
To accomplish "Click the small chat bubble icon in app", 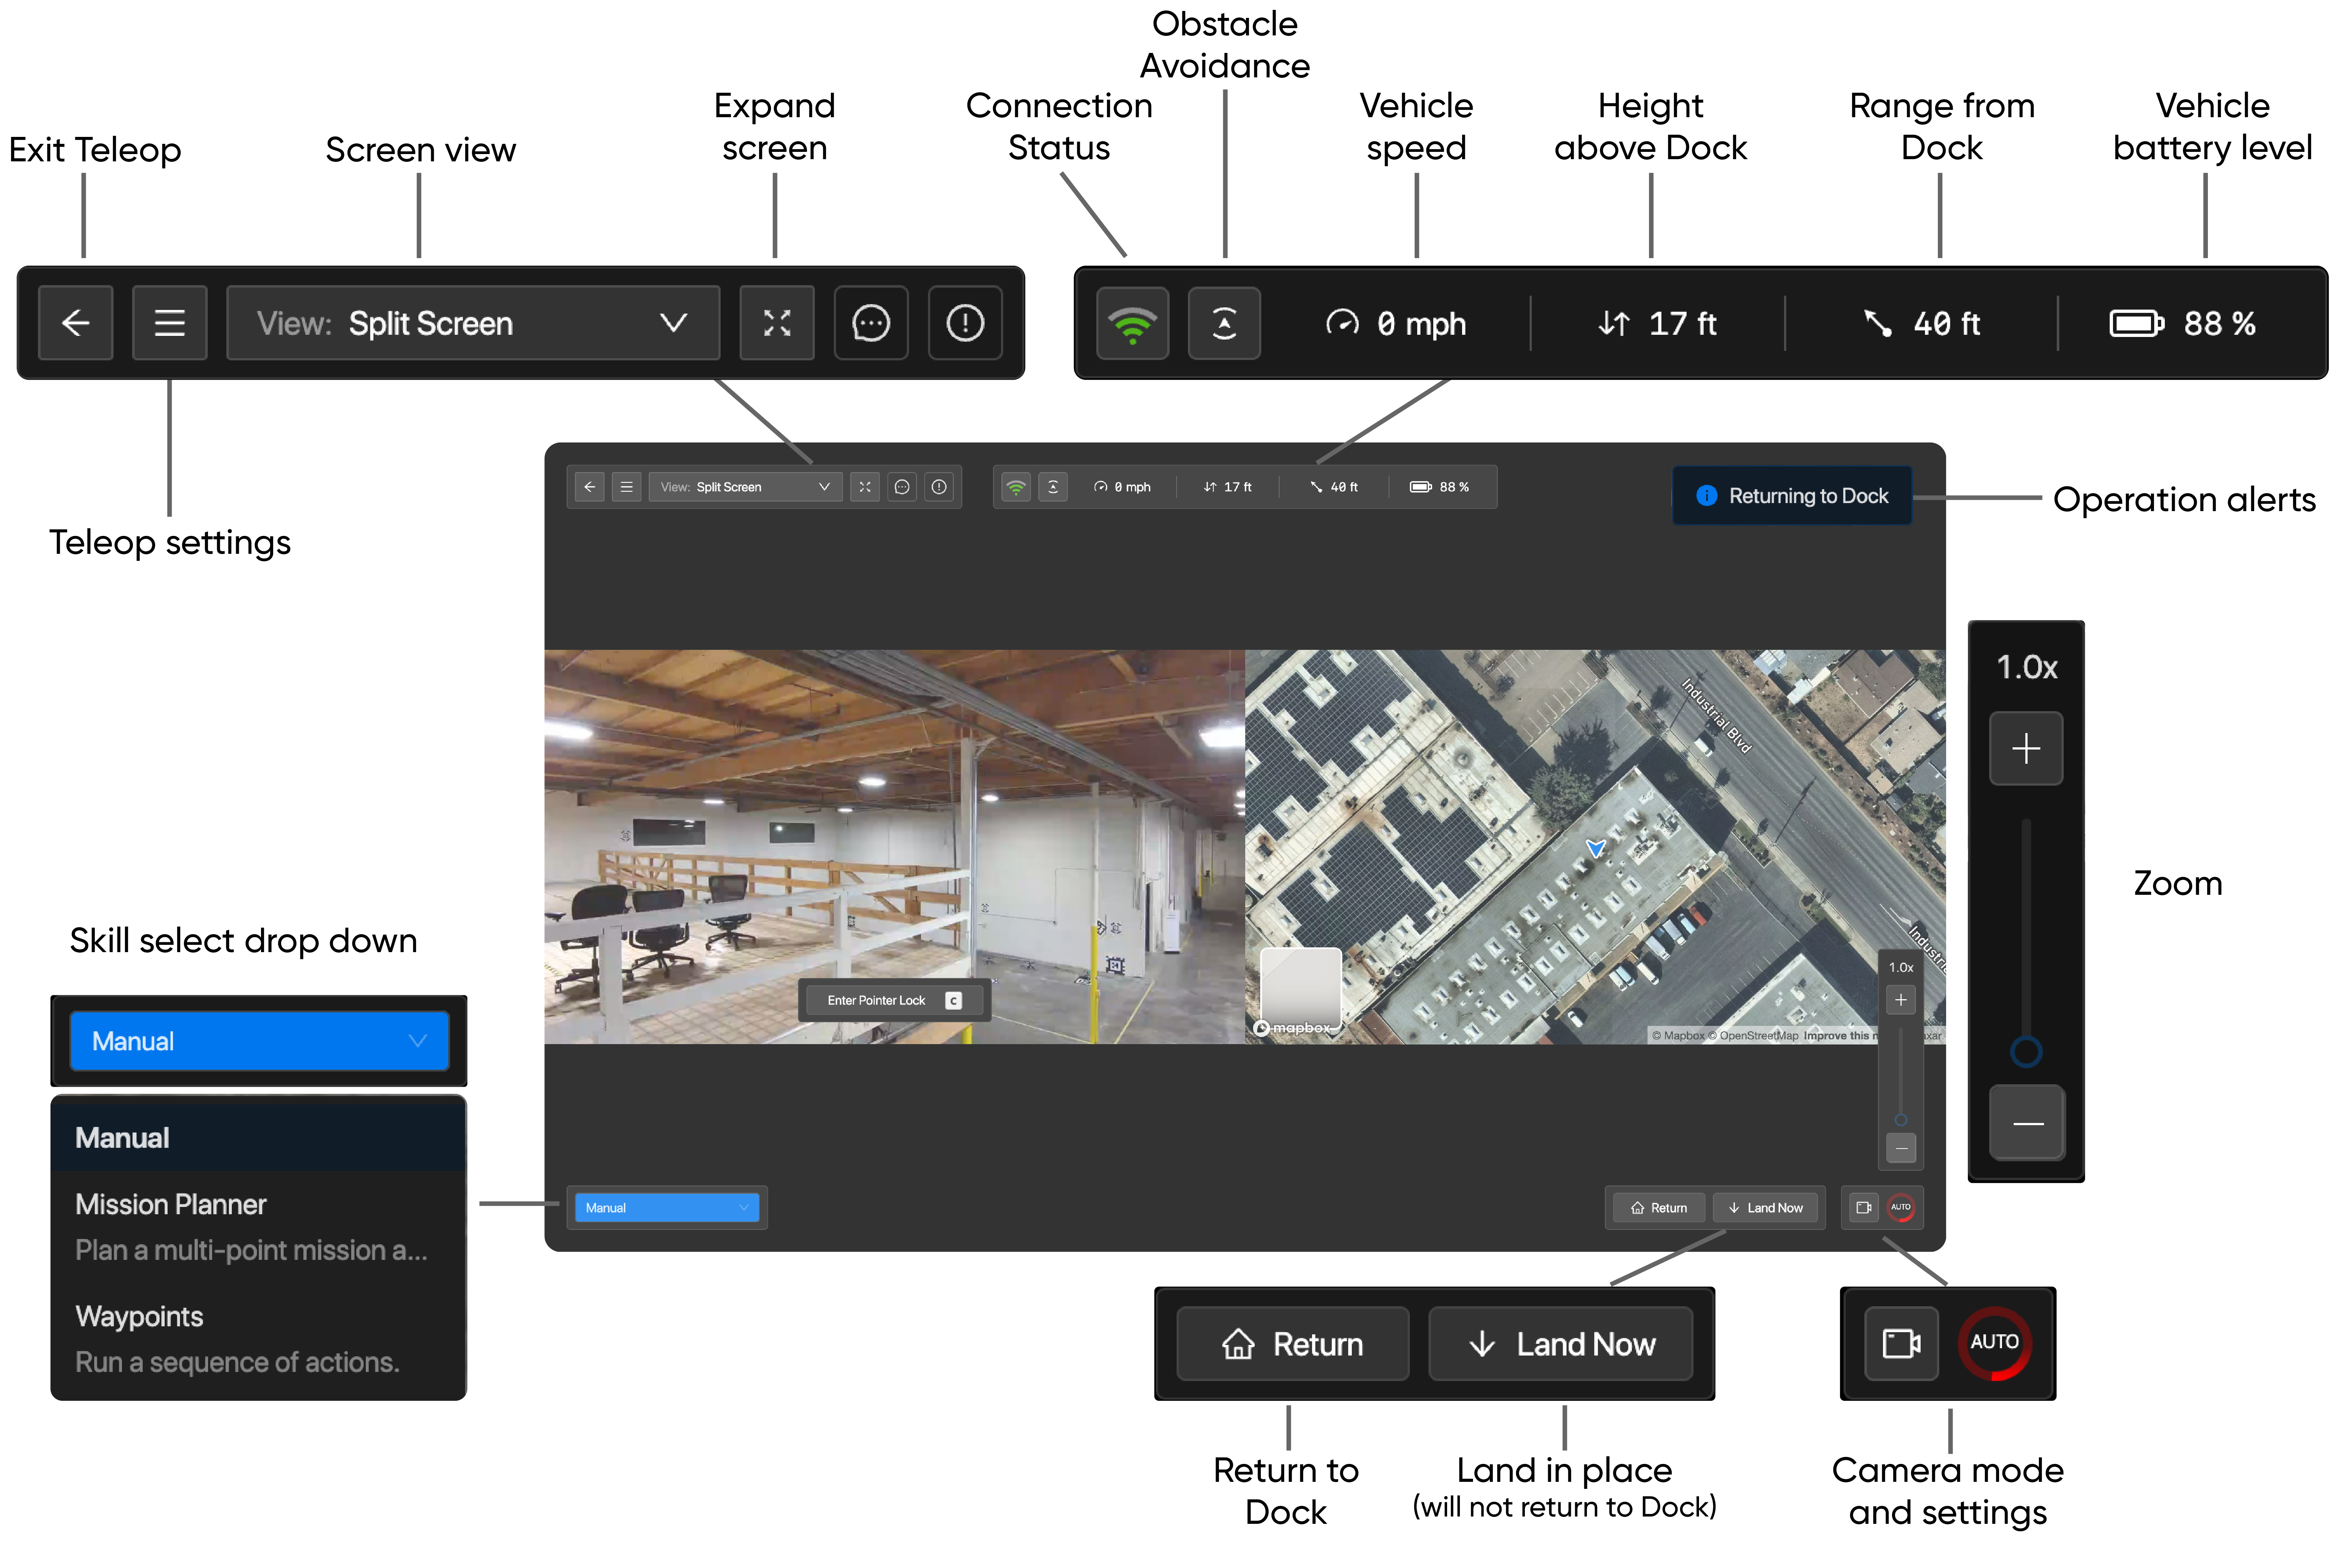I will (902, 487).
